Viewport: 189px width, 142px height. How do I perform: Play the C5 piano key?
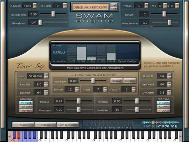pos(121,140)
